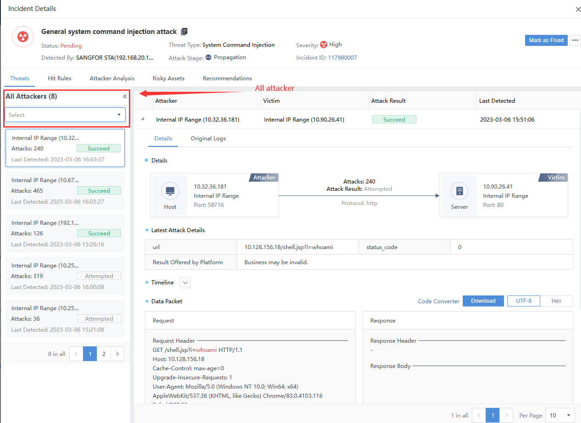Image resolution: width=581 pixels, height=423 pixels.
Task: Open the Per Page count dropdown
Action: [560, 415]
